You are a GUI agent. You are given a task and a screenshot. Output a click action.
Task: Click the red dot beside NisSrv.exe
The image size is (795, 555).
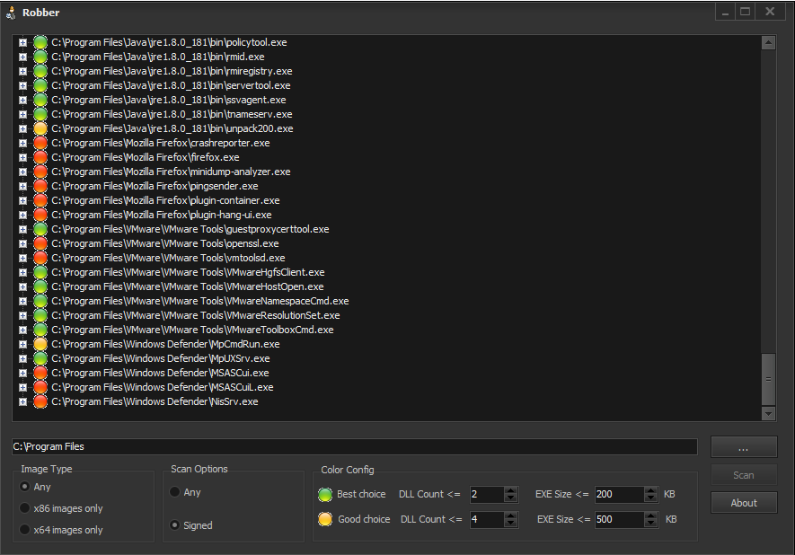40,401
